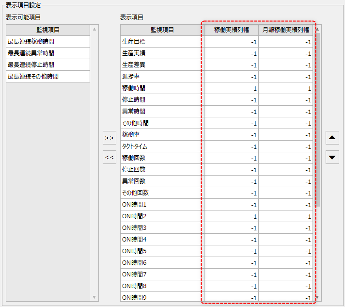Screen dimensions: 345x307
Task: Select the ON時間2 row
Action: coord(217,216)
